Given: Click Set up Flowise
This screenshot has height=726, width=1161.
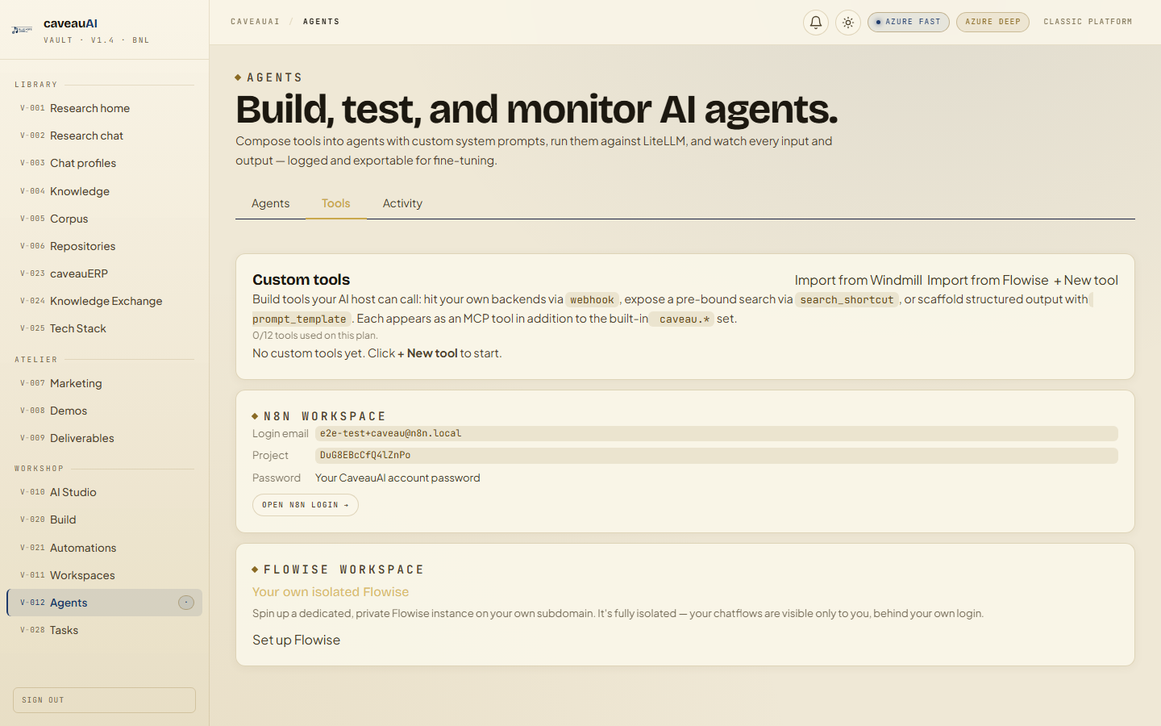Looking at the screenshot, I should 296,640.
